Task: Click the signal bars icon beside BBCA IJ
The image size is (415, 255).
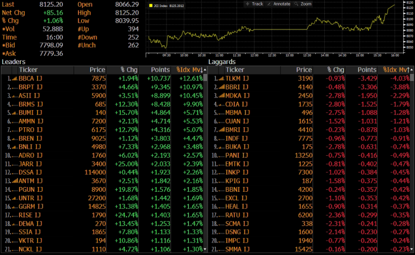Action: click(14, 78)
